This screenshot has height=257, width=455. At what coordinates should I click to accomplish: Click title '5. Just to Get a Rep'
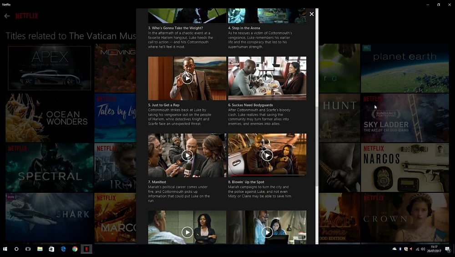[164, 105]
